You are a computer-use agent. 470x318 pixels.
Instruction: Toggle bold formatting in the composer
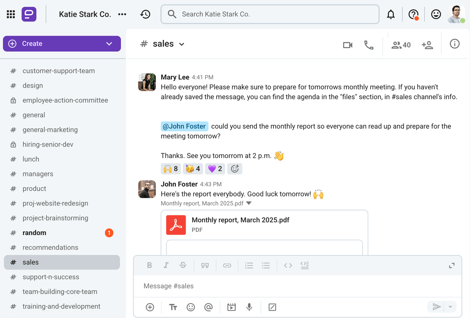click(149, 265)
